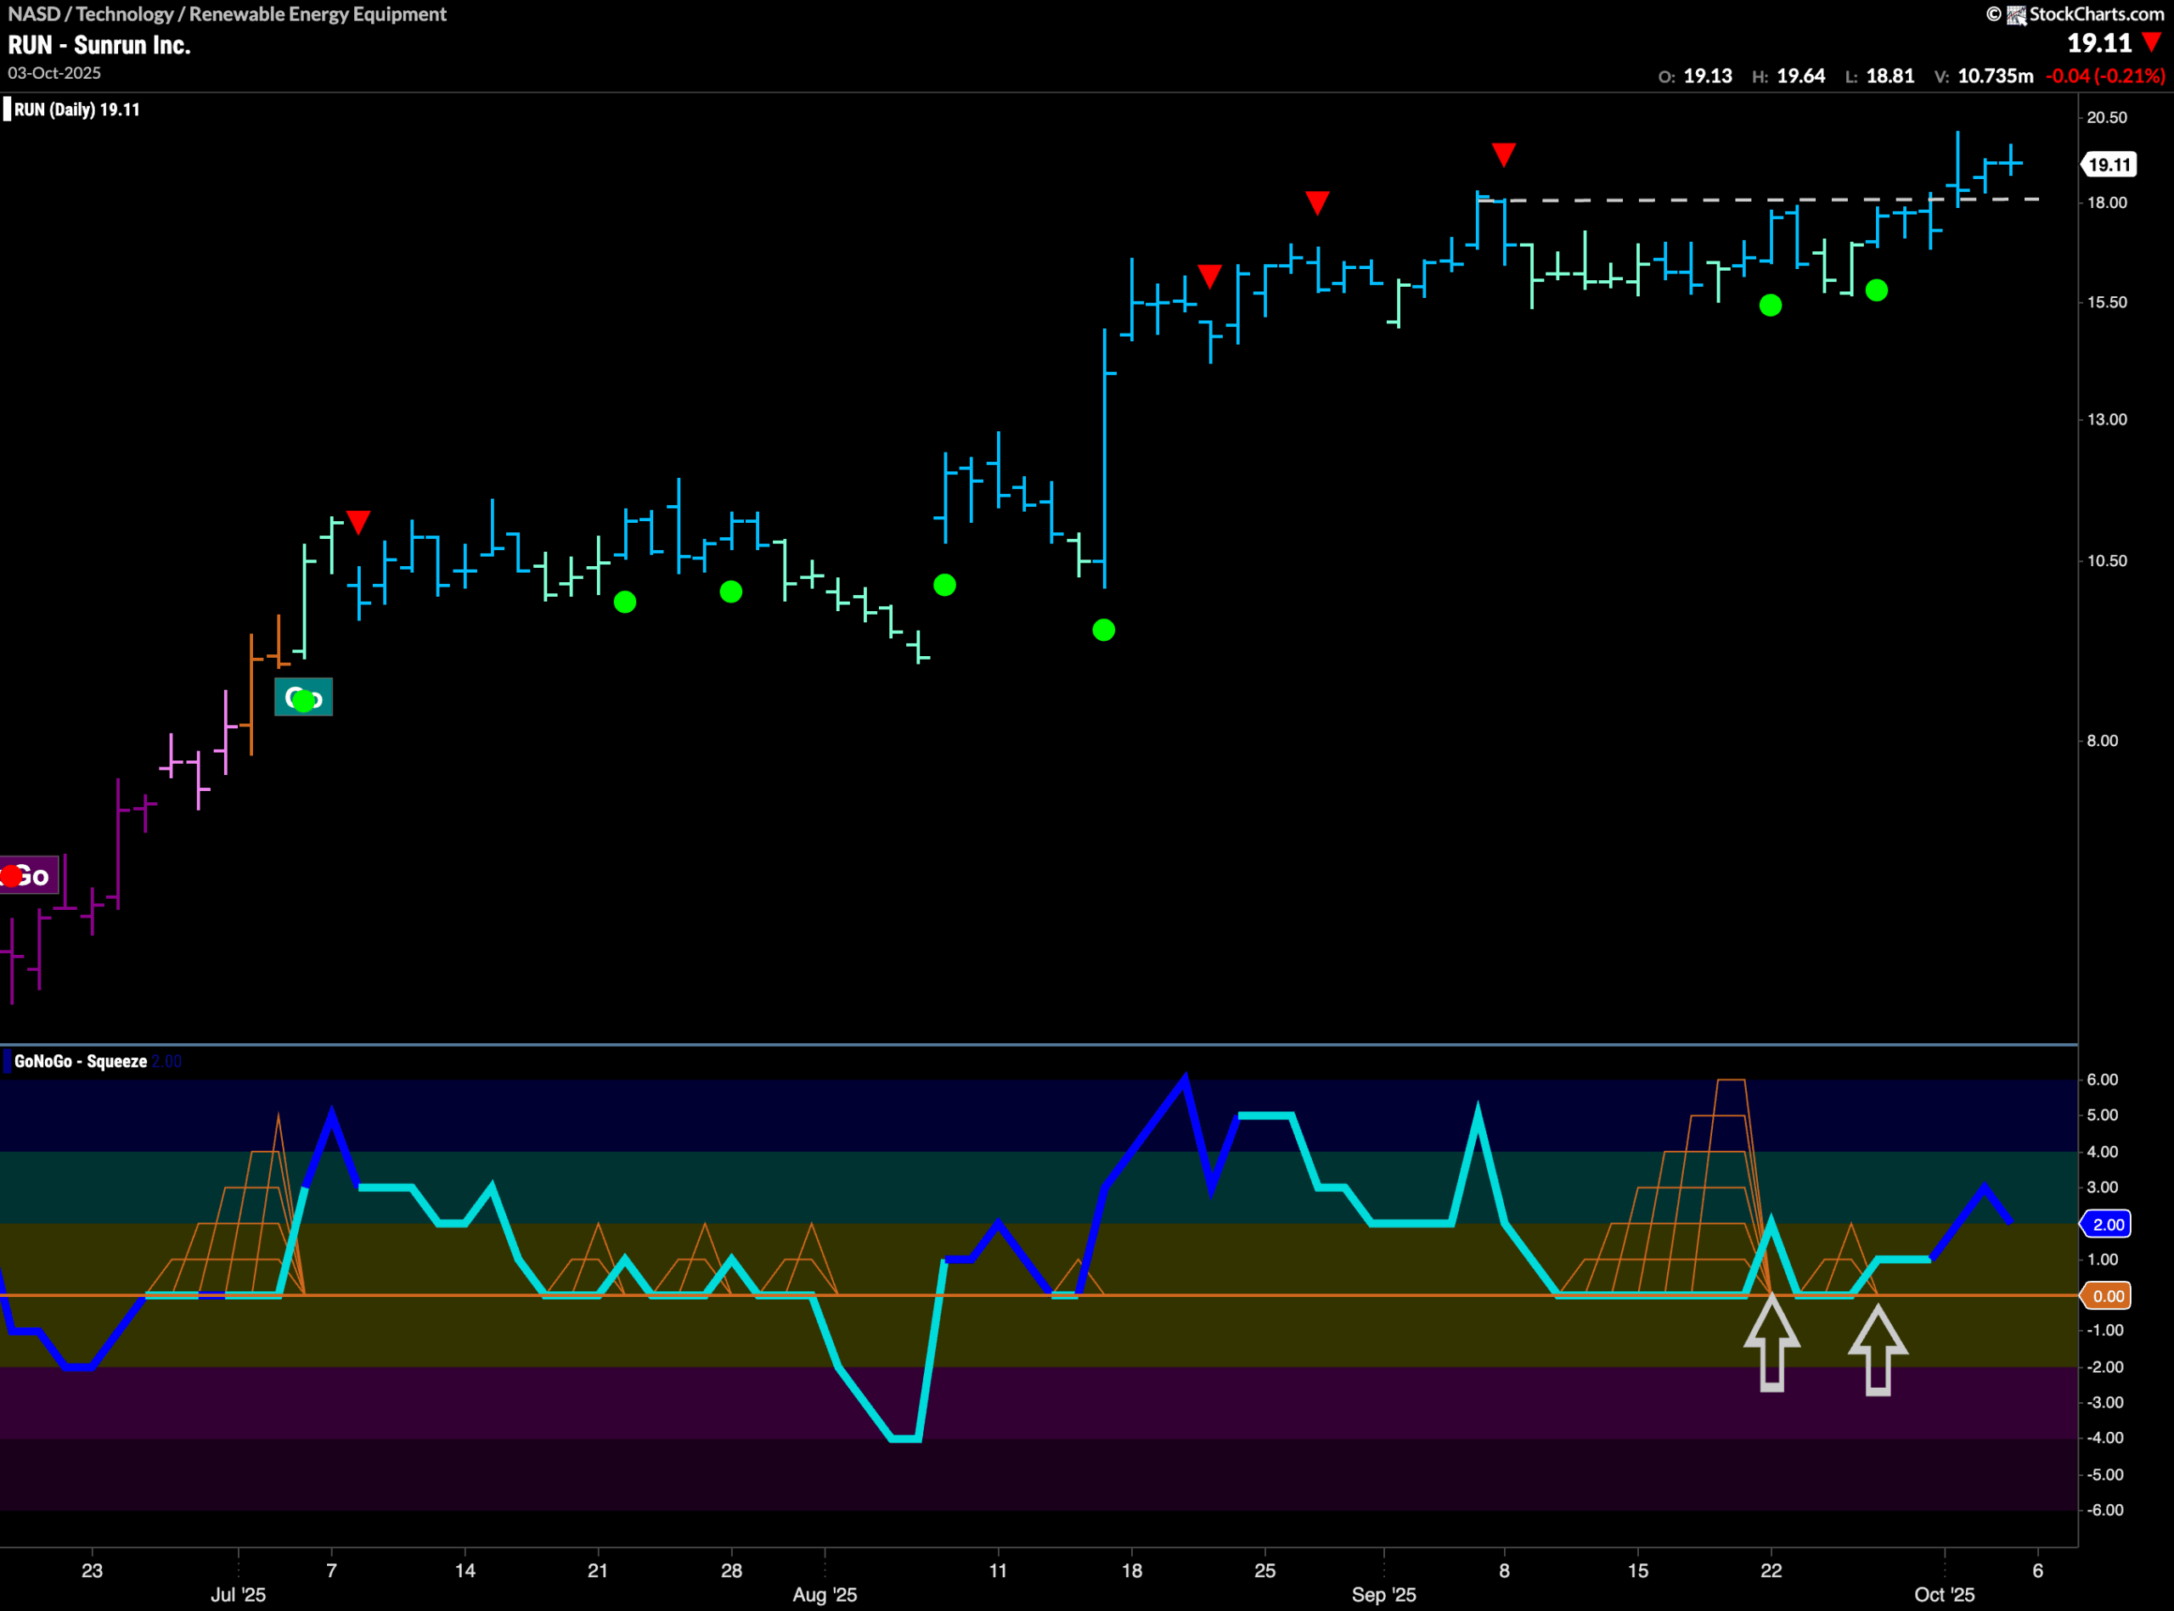Click the green dot marker near July 28
2174x1611 pixels.
[x=731, y=591]
